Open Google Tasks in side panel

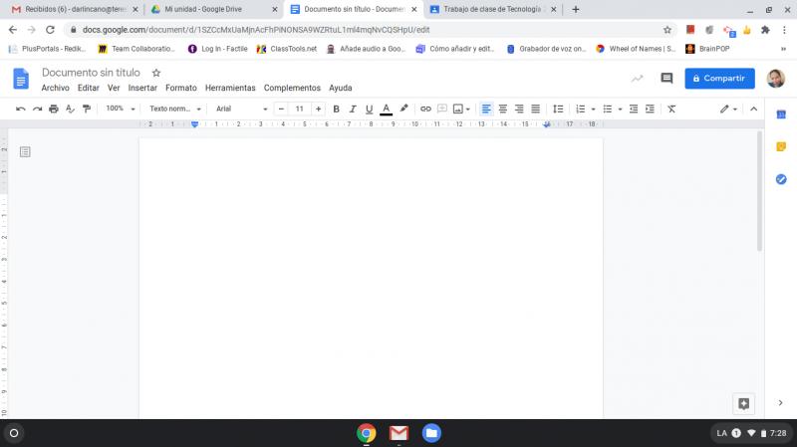tap(781, 179)
